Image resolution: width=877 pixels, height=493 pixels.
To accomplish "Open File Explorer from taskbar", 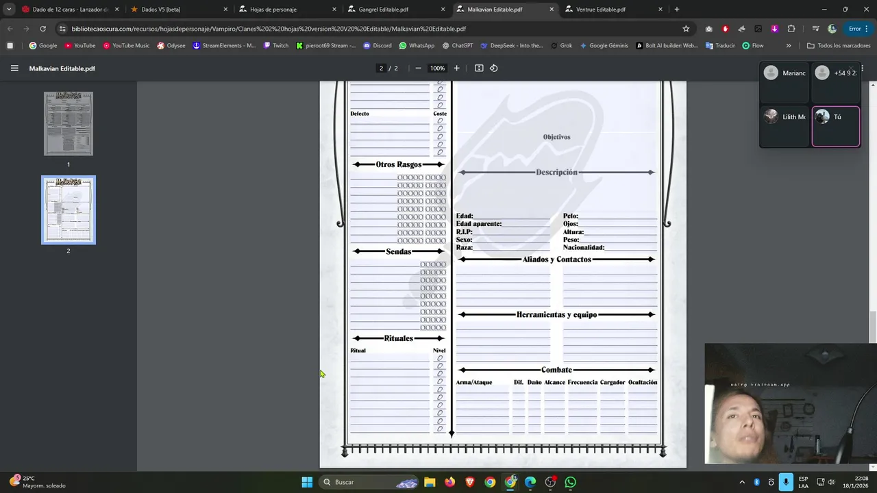I will click(x=430, y=482).
